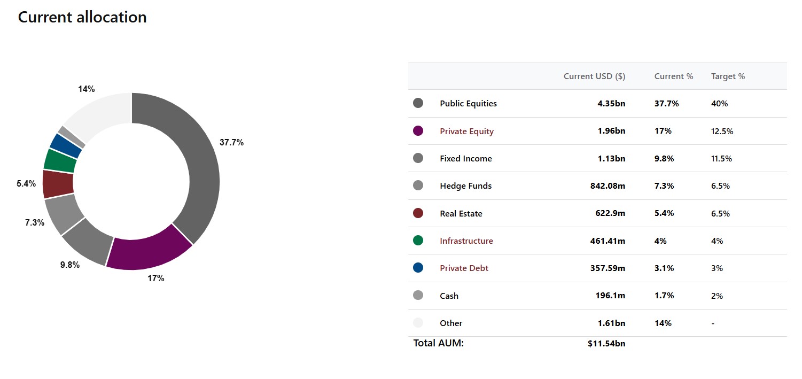The height and width of the screenshot is (379, 802).
Task: Click the dark red Real Estate dot
Action: tap(418, 213)
